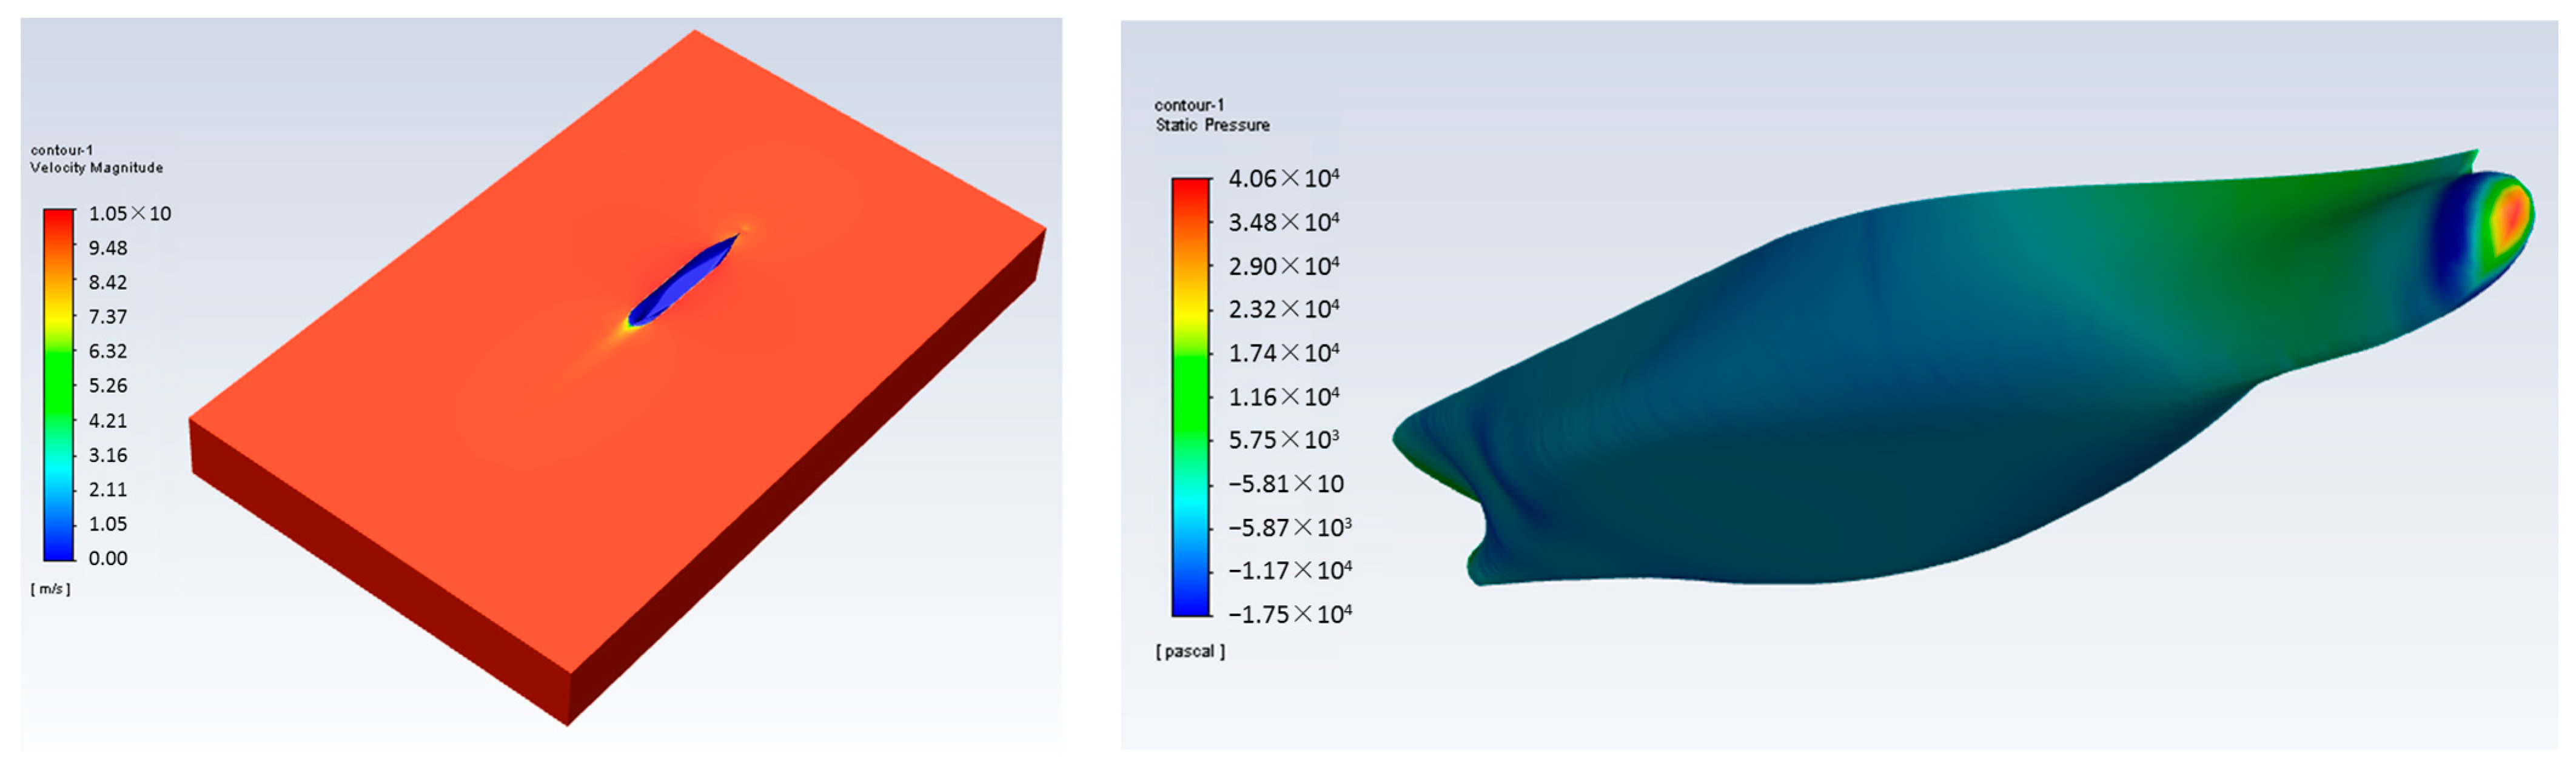Select the 'Static Pressure' legend title
Screen dimensions: 2576x770
click(1212, 126)
